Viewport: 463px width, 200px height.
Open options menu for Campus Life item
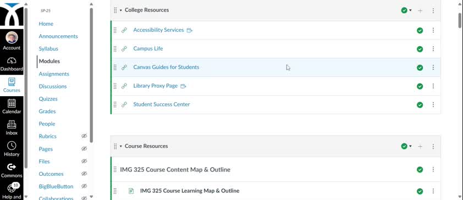click(x=433, y=49)
